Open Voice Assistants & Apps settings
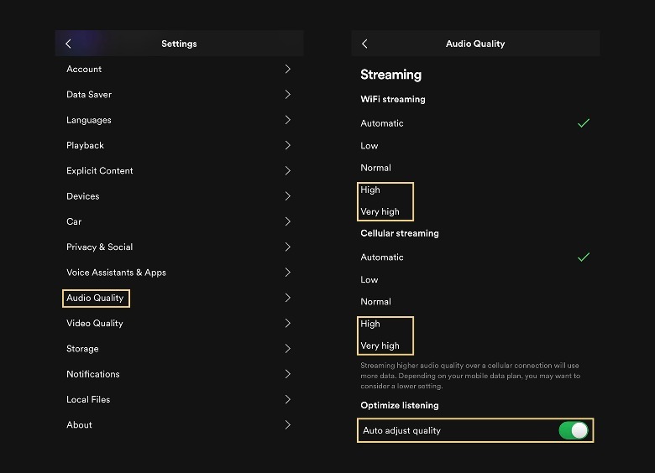This screenshot has height=473, width=655. pyautogui.click(x=116, y=273)
